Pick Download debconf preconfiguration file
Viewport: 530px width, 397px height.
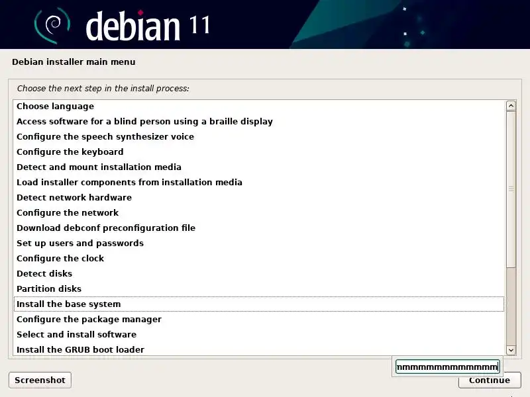(x=259, y=228)
